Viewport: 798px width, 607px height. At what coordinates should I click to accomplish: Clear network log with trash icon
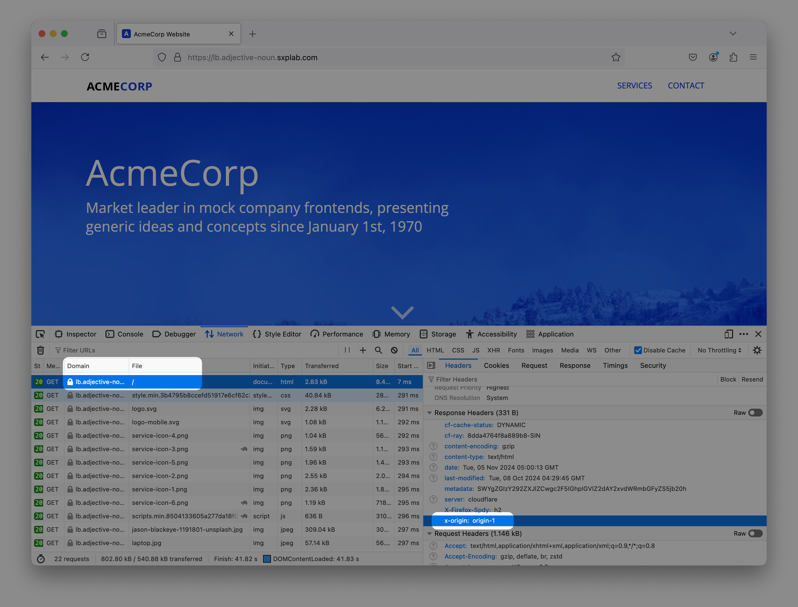[x=41, y=350]
